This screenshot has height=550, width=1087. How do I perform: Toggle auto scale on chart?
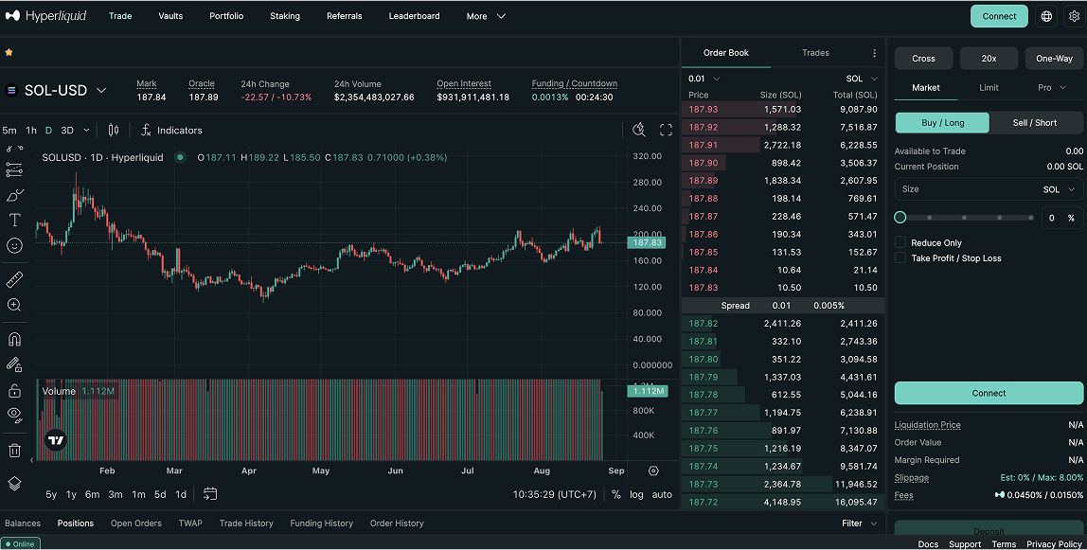[x=662, y=494]
